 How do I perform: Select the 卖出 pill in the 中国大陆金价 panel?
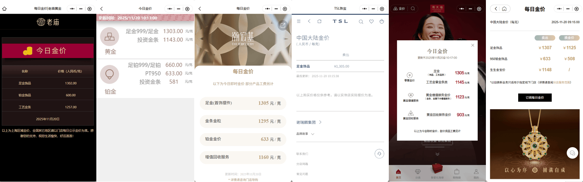[x=545, y=38]
